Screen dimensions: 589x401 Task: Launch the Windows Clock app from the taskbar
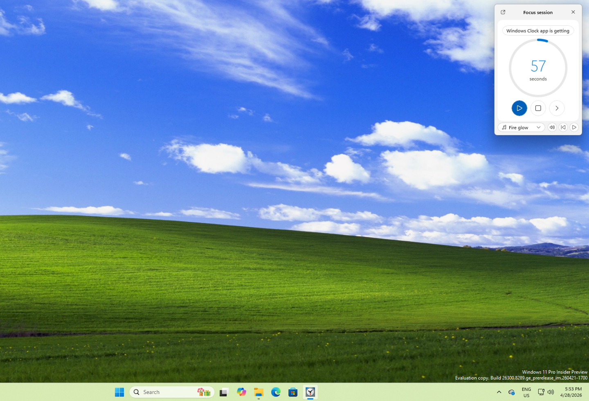coord(310,392)
